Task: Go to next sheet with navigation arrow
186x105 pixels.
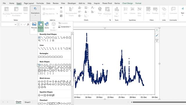Action: 8,102
